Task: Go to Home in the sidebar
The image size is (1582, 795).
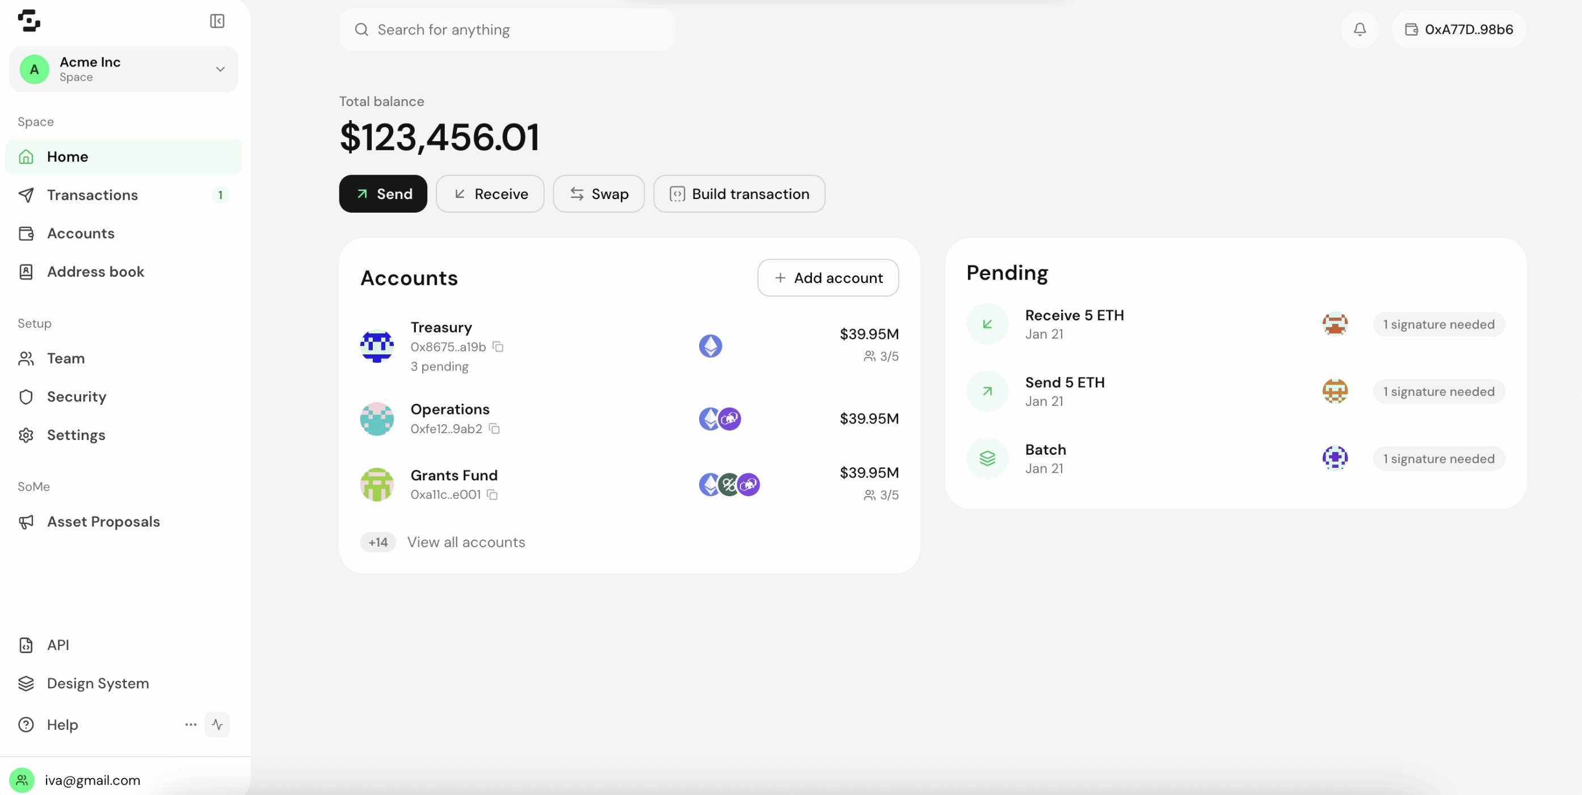Action: pyautogui.click(x=124, y=157)
